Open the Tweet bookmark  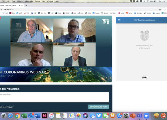coord(96,13)
